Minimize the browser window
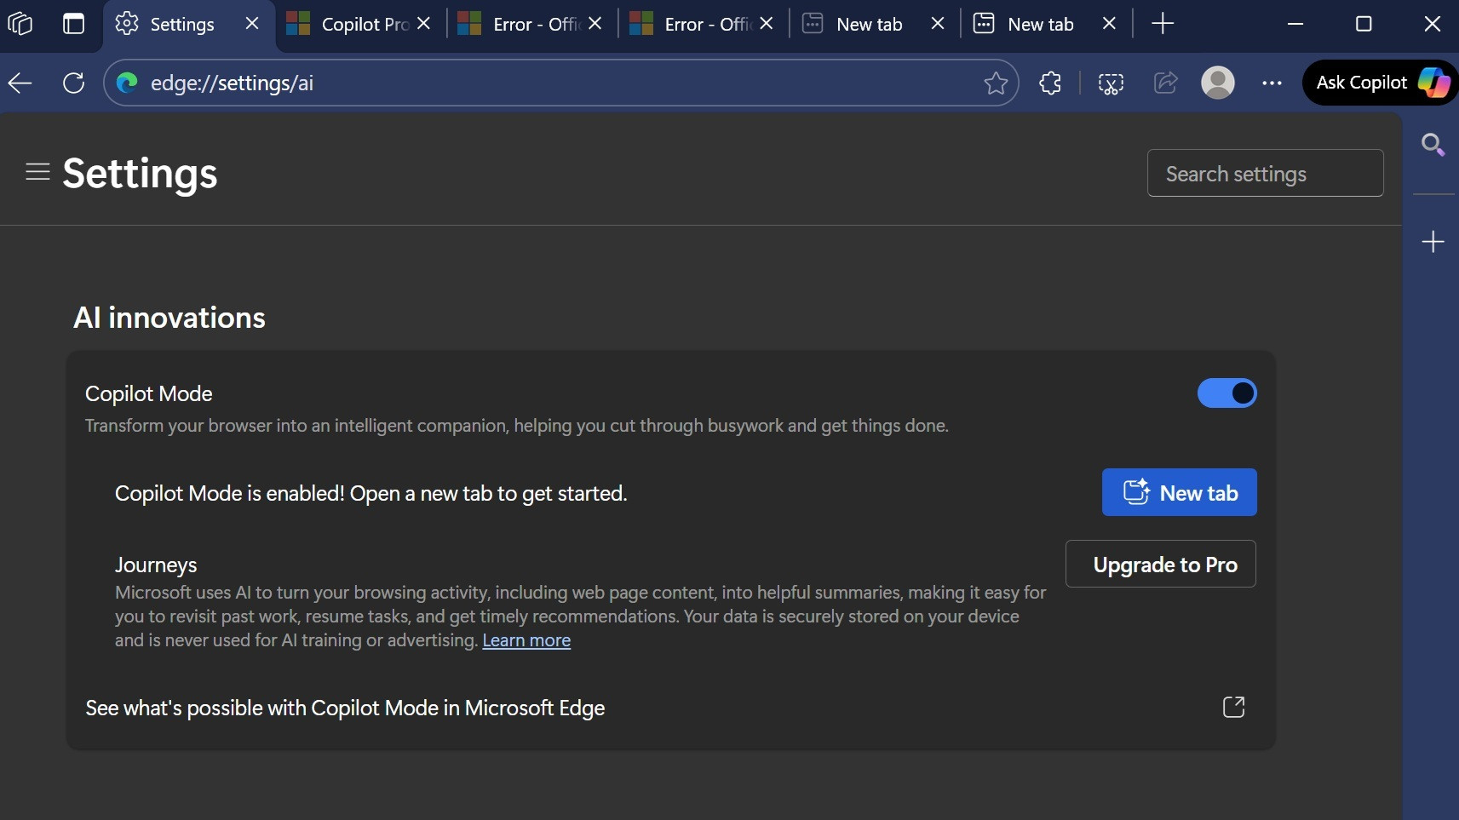Viewport: 1459px width, 820px height. [1295, 24]
